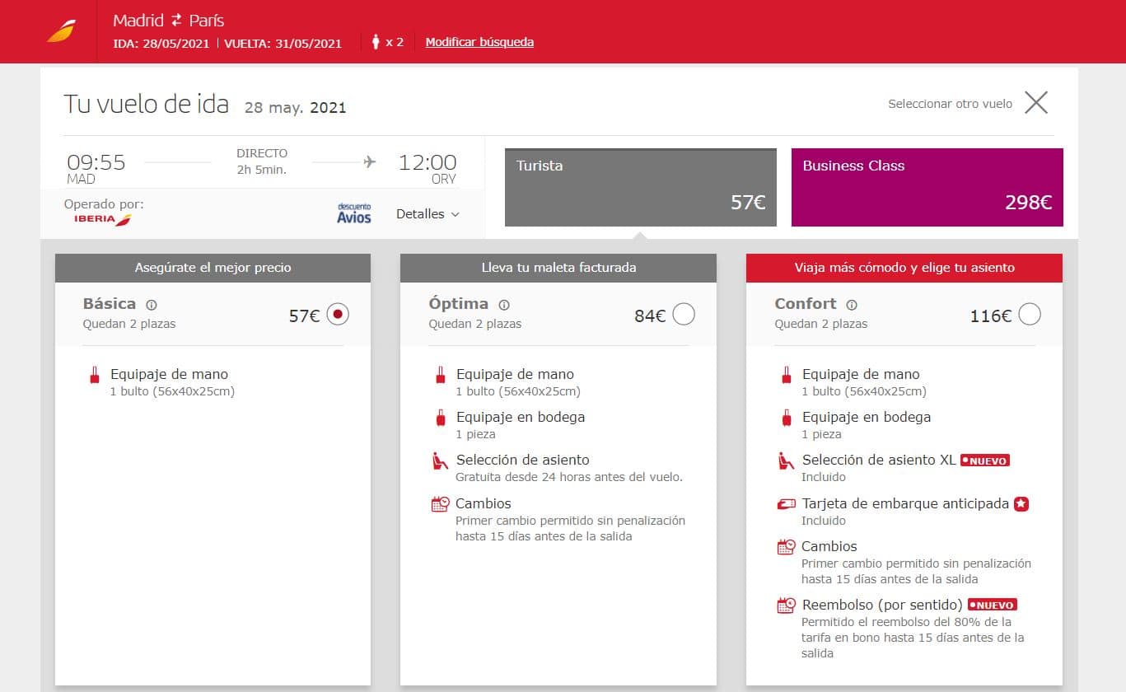The width and height of the screenshot is (1126, 692).
Task: Click the Confort fare name heading
Action: [x=806, y=304]
